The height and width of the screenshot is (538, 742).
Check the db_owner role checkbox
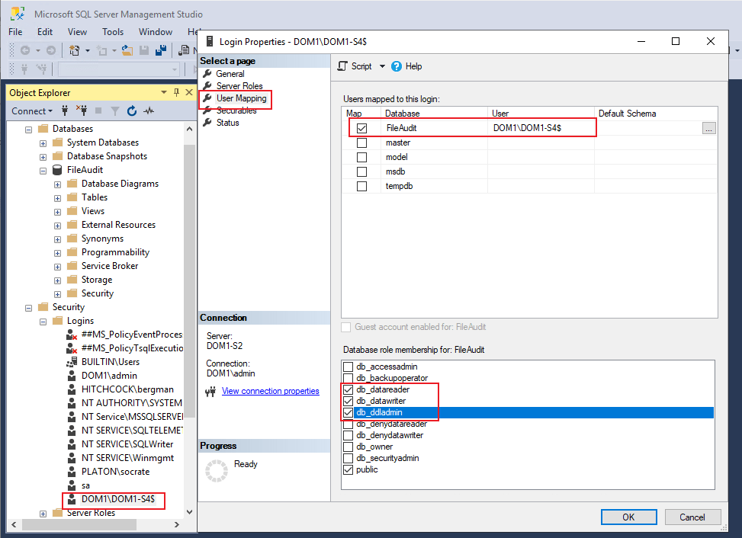coord(349,447)
